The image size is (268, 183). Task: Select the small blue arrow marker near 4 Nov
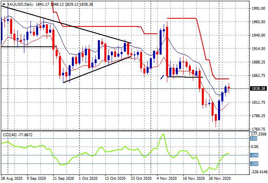(x=162, y=77)
